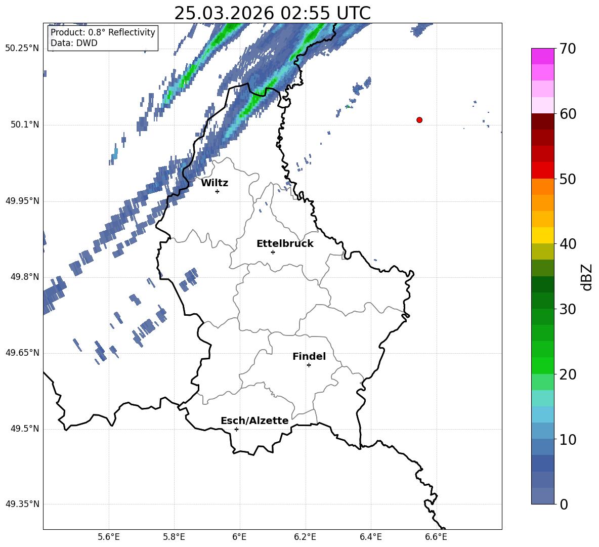The image size is (599, 547).
Task: Click the magenta top colorbar segment
Action: 542,57
